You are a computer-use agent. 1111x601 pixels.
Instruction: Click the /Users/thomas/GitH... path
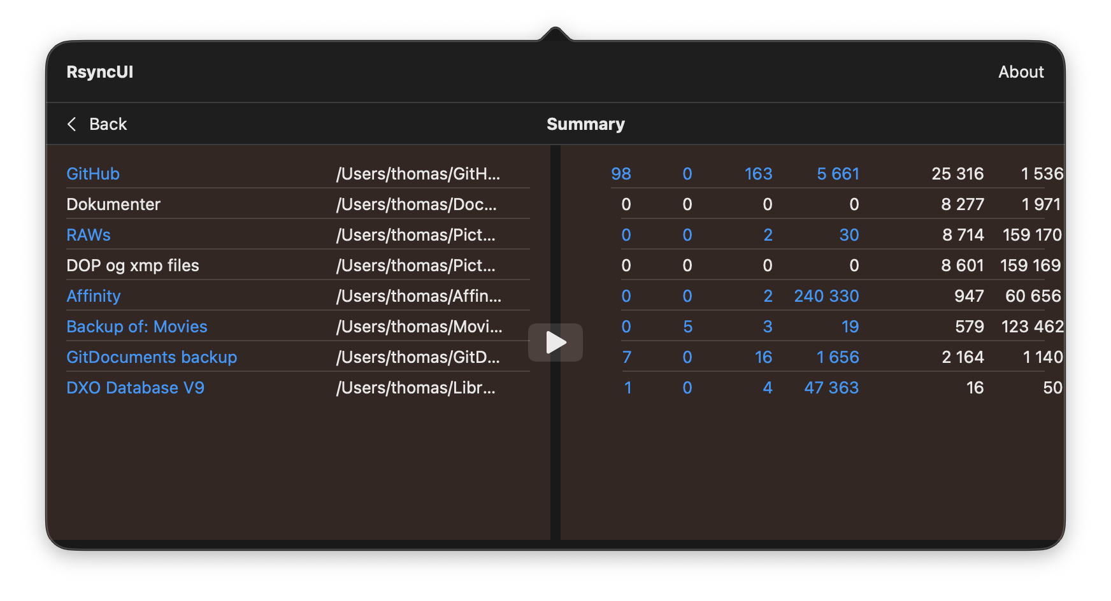click(x=418, y=174)
